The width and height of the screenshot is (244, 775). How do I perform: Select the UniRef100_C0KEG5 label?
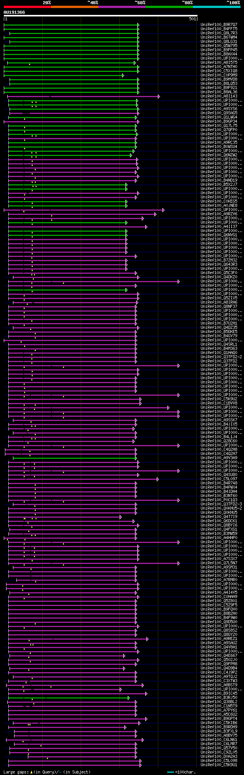coord(219,201)
